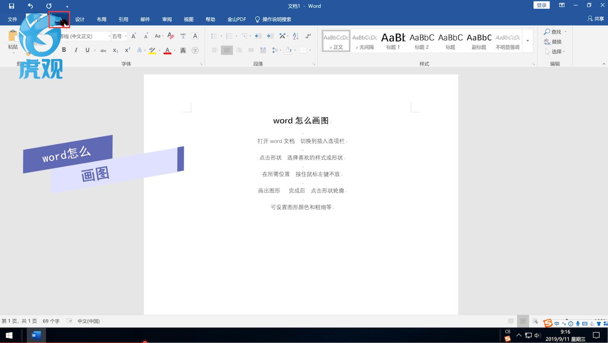
Task: Apply red font color
Action: tap(167, 50)
